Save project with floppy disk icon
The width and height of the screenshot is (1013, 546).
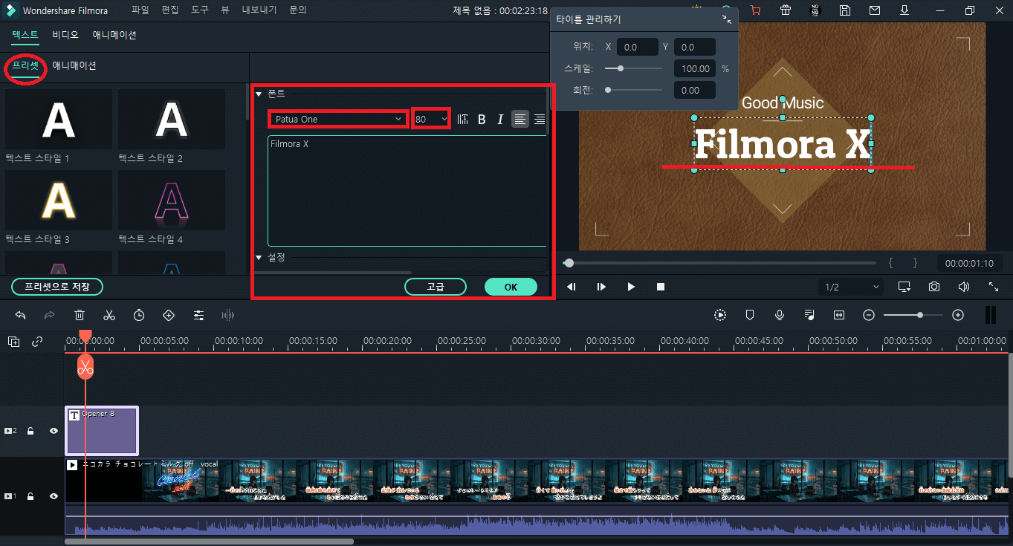coord(845,10)
